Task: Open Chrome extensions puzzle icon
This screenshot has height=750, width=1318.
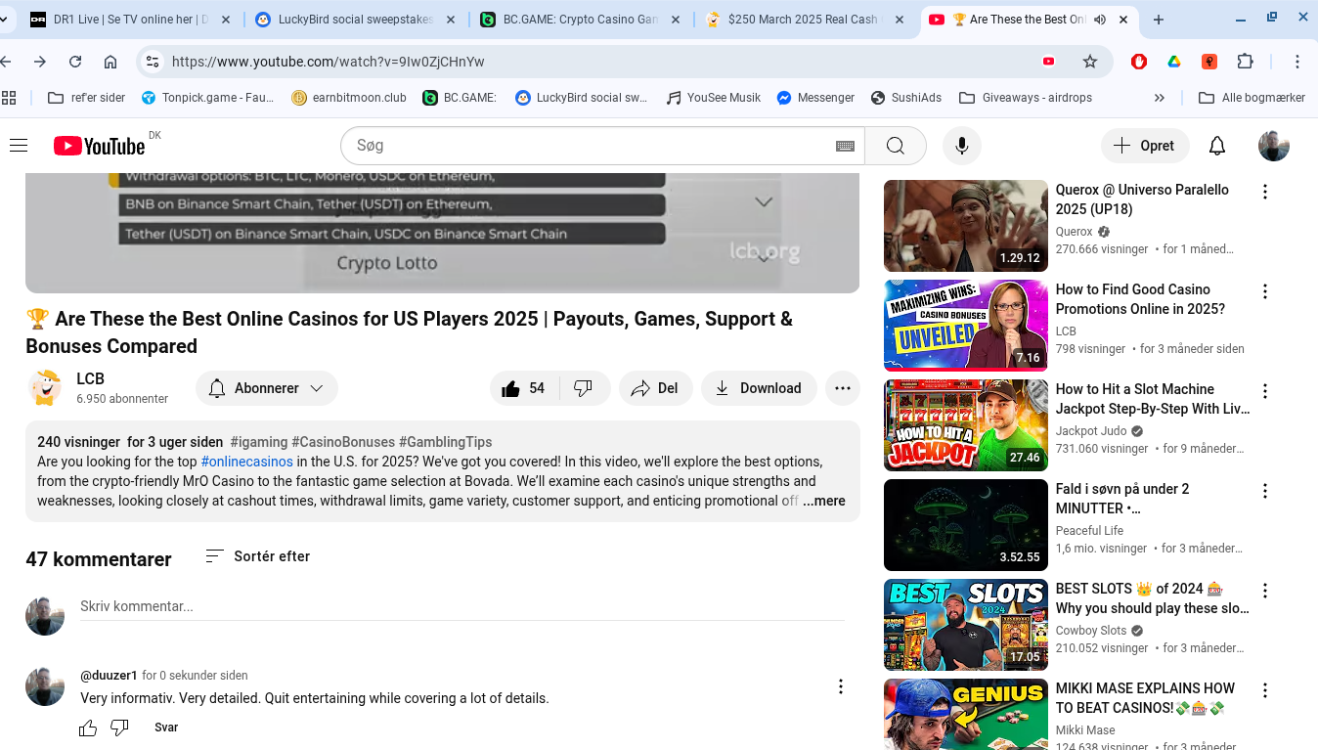Action: (x=1245, y=62)
